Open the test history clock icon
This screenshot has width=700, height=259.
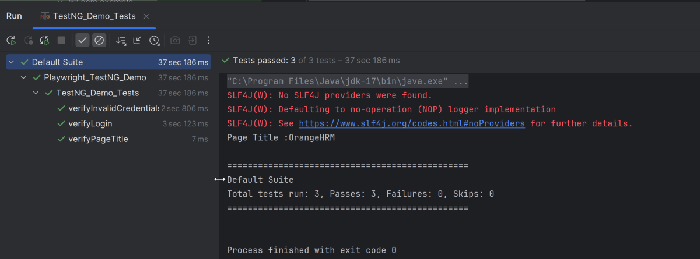tap(154, 40)
